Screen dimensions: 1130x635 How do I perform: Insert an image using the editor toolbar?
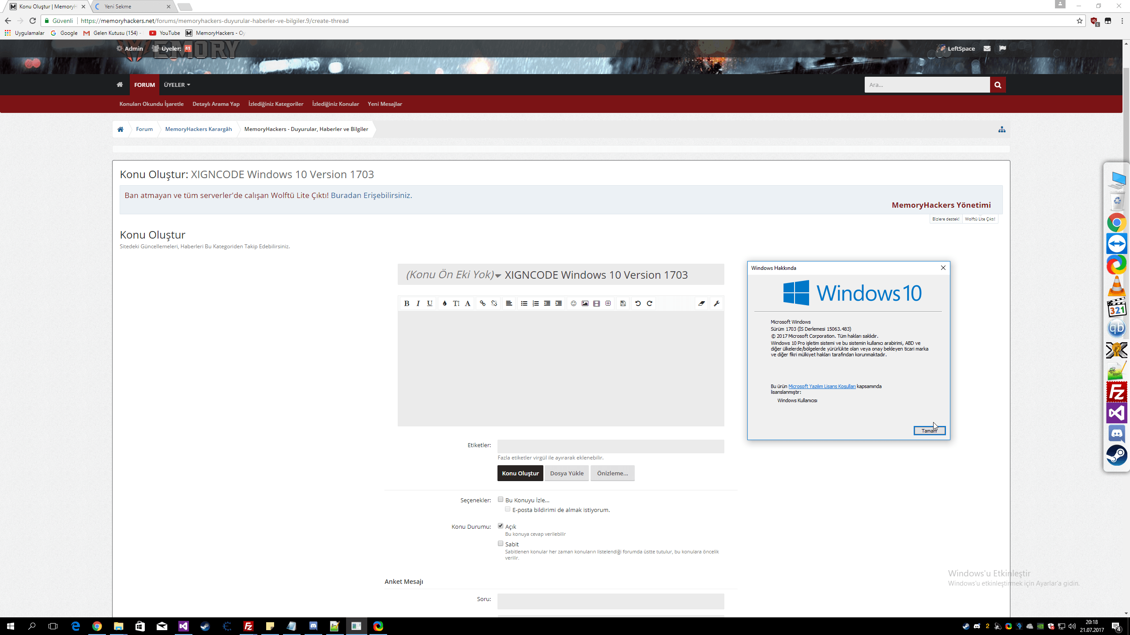click(585, 303)
